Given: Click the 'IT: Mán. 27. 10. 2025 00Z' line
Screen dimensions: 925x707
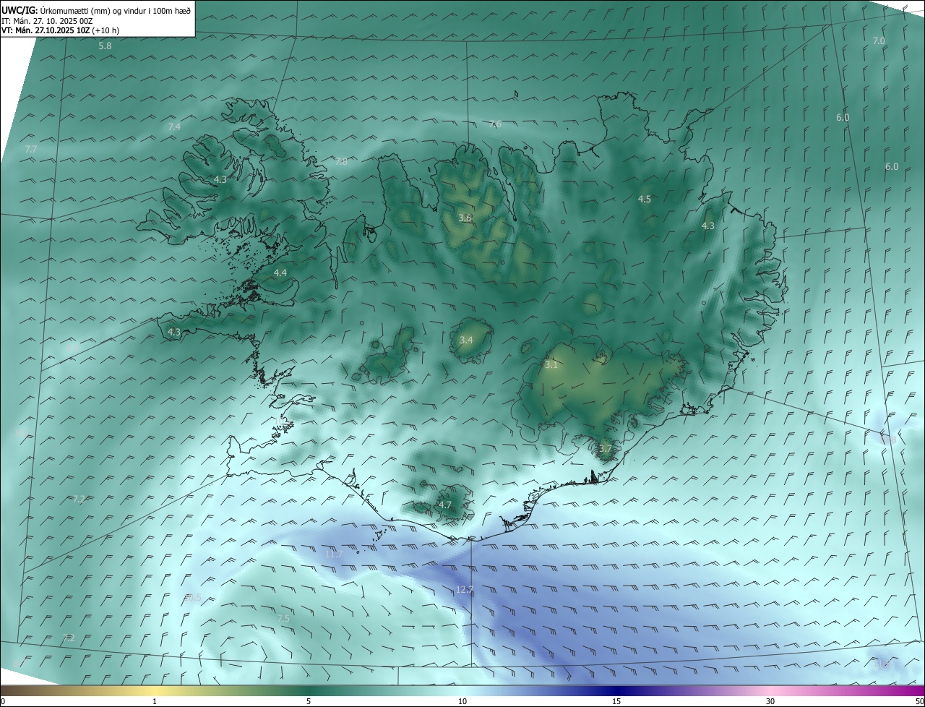Looking at the screenshot, I should click(x=47, y=21).
